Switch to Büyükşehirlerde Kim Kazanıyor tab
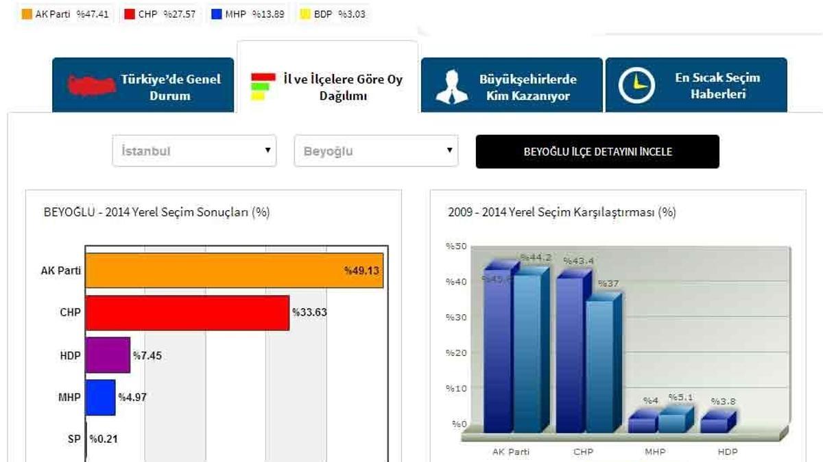This screenshot has width=823, height=462. click(x=512, y=85)
